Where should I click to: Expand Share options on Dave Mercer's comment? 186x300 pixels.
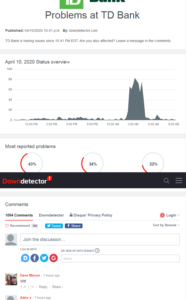click(x=57, y=287)
